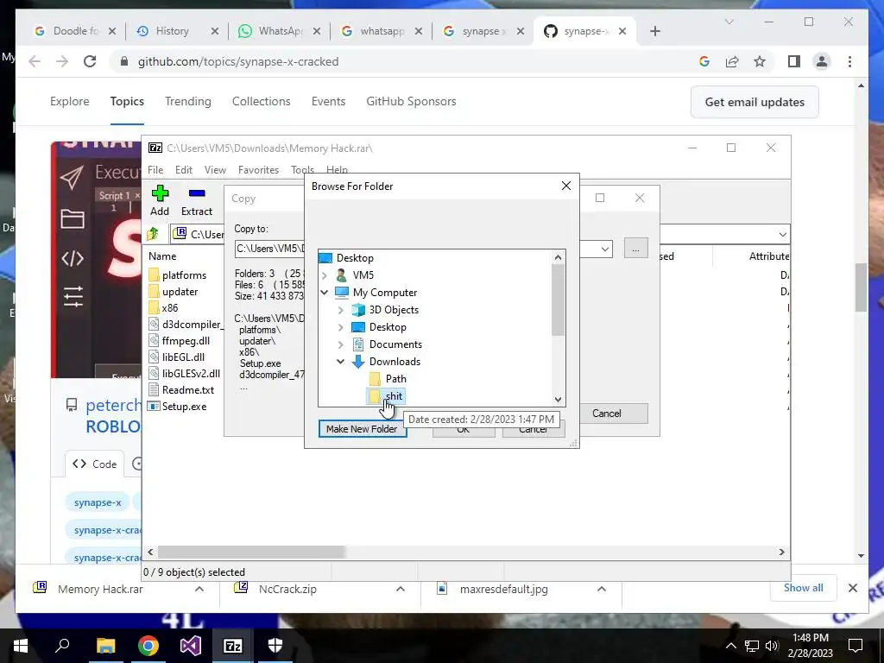Expand the Documents tree node

[x=340, y=344]
